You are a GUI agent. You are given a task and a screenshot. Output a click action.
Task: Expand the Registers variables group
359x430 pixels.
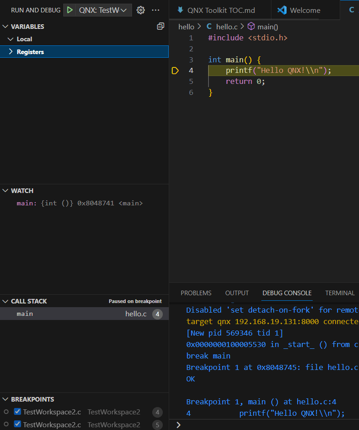coord(84,51)
